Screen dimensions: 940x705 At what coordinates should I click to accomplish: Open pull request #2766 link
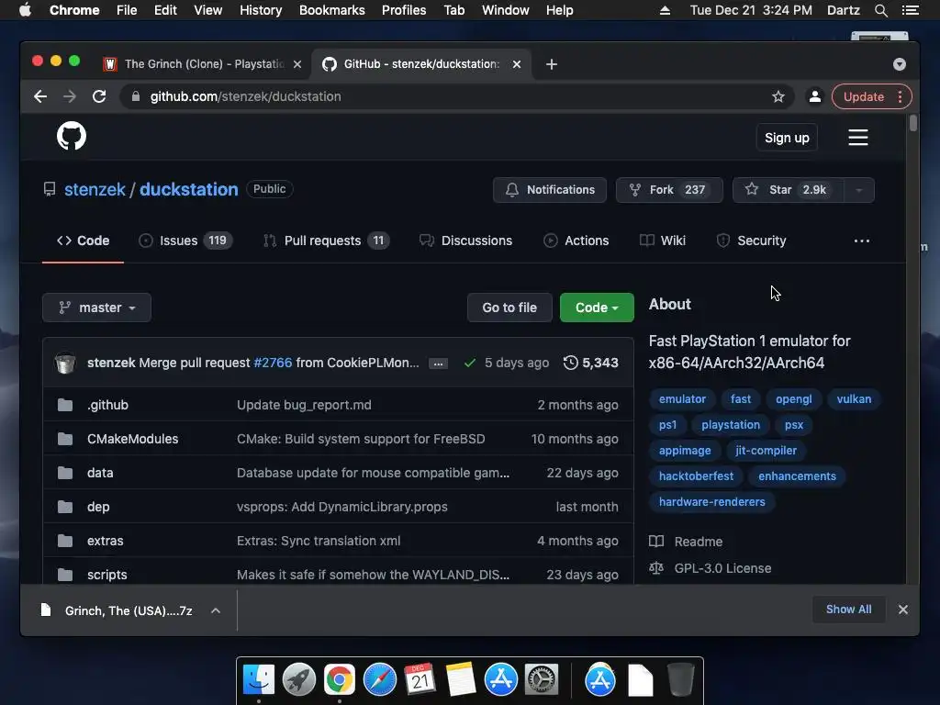click(273, 363)
